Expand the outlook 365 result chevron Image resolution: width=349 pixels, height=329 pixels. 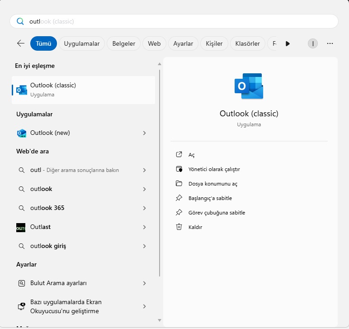(x=144, y=208)
